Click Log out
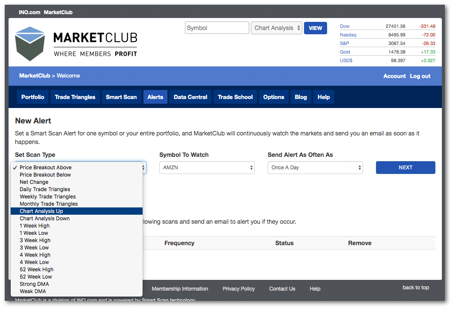This screenshot has height=309, width=453. (420, 76)
